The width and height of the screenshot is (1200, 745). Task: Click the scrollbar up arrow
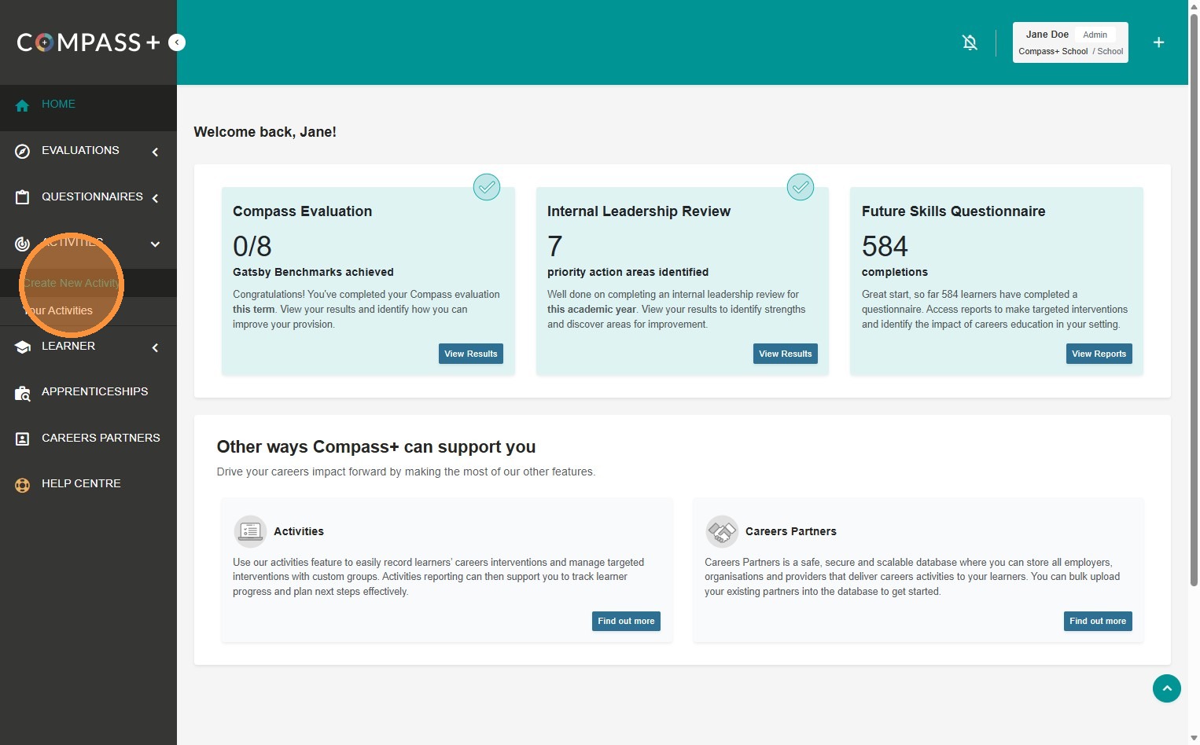1194,6
